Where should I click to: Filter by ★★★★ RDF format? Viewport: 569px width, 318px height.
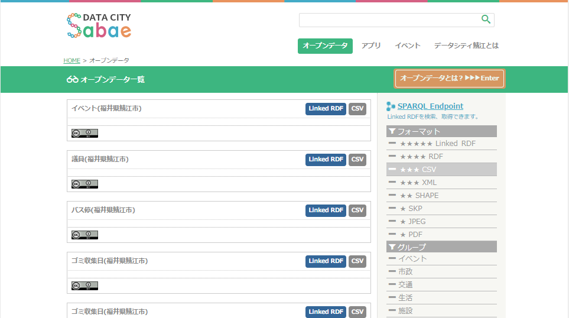pyautogui.click(x=441, y=157)
